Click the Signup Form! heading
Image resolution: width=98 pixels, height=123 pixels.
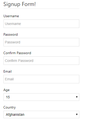pyautogui.click(x=20, y=4)
